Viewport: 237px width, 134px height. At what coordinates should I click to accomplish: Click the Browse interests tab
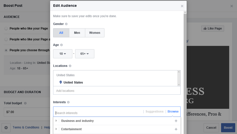[x=173, y=112]
